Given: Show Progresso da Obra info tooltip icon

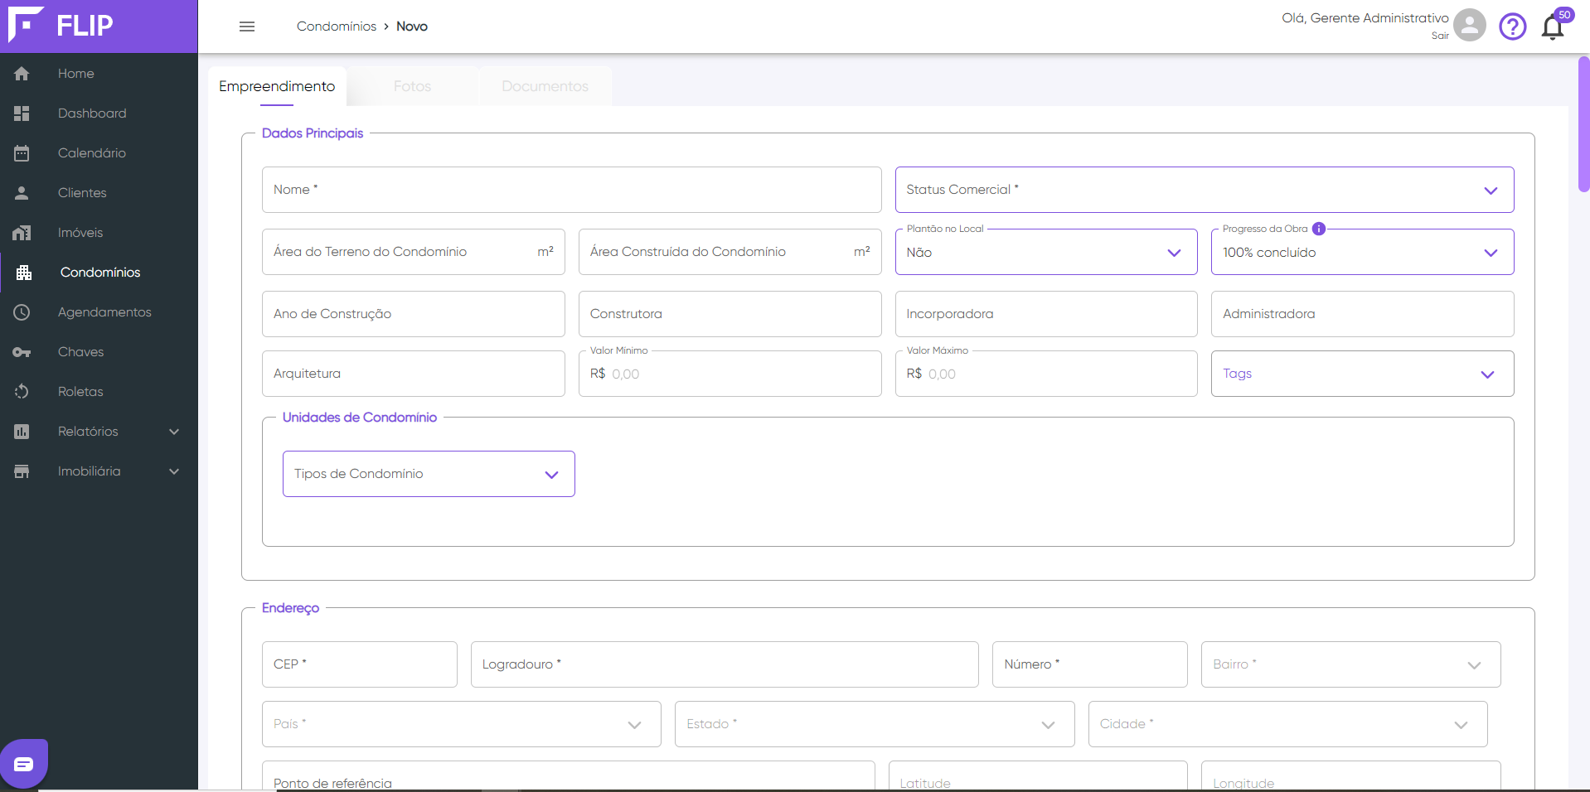Looking at the screenshot, I should pyautogui.click(x=1318, y=229).
